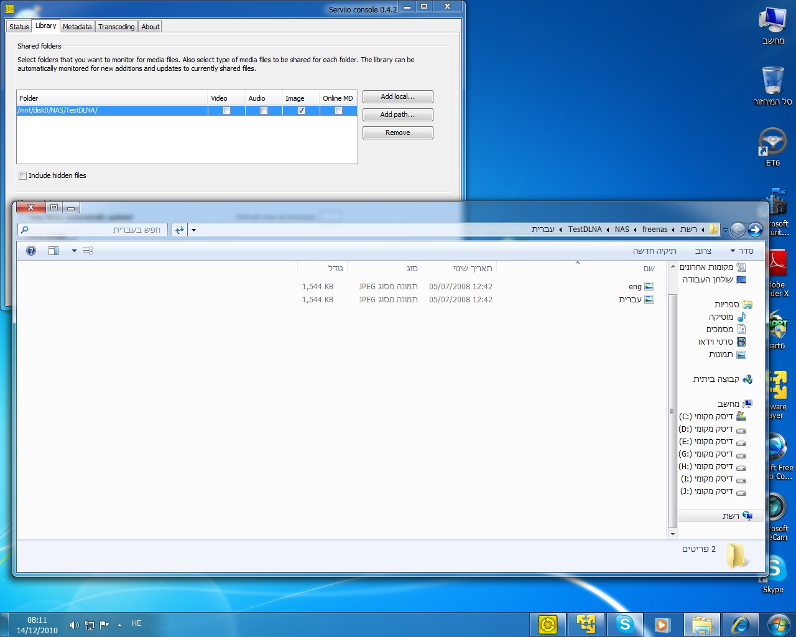Viewport: 796px width, 637px height.
Task: Click the Explorer search box
Action: [92, 230]
